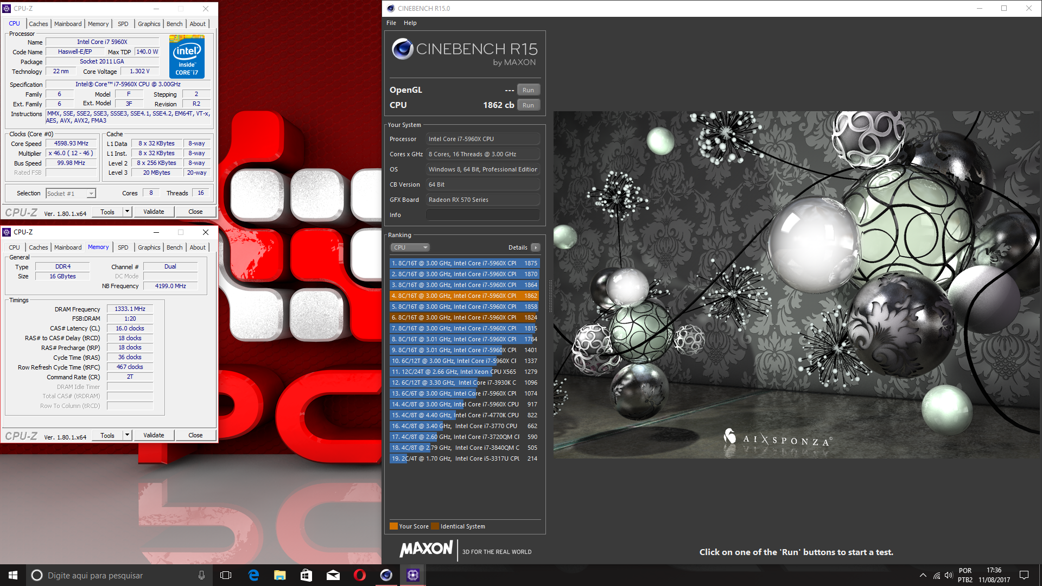
Task: Open File Explorer from taskbar
Action: coord(279,575)
